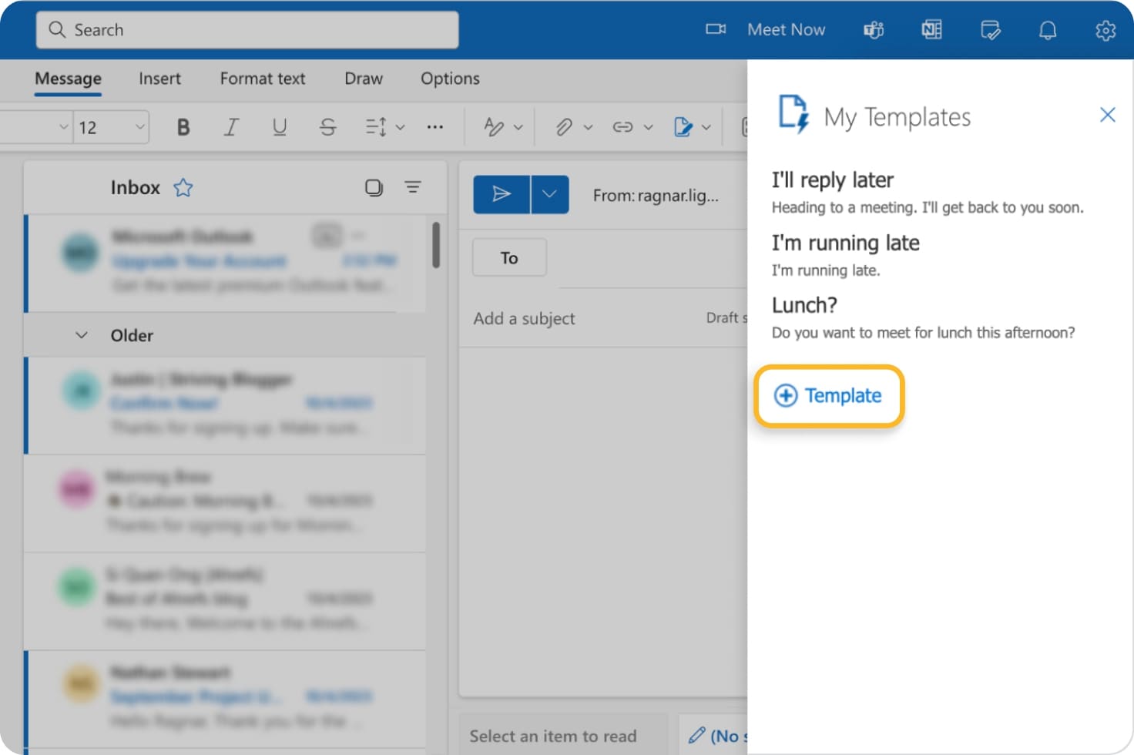Toggle Italic formatting on
The width and height of the screenshot is (1134, 755).
(230, 126)
